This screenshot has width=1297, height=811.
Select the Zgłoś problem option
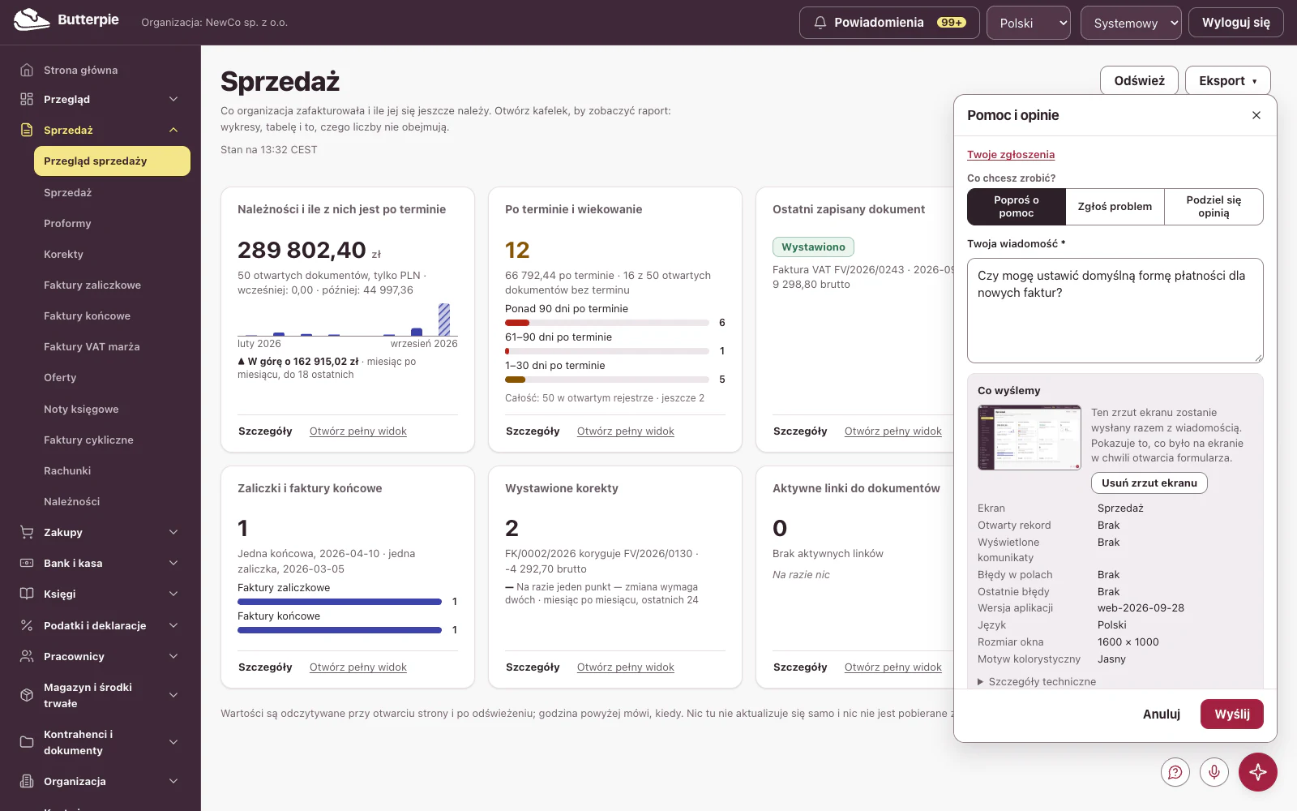tap(1115, 207)
